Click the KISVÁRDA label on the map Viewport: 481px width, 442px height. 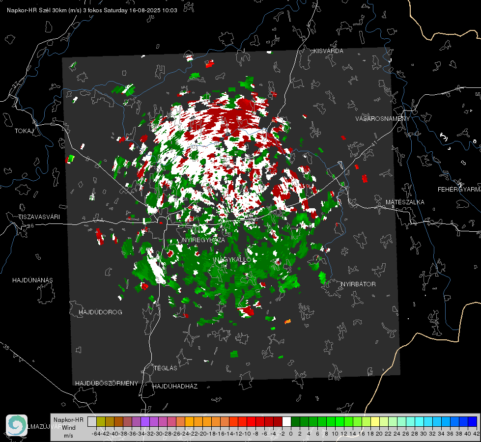tap(328, 51)
